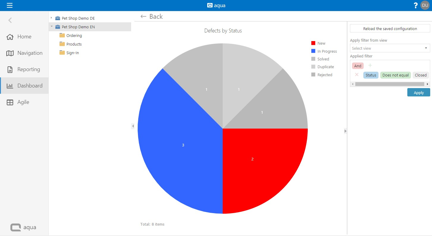Open the DU user avatar
This screenshot has height=236, width=432.
pyautogui.click(x=425, y=5)
